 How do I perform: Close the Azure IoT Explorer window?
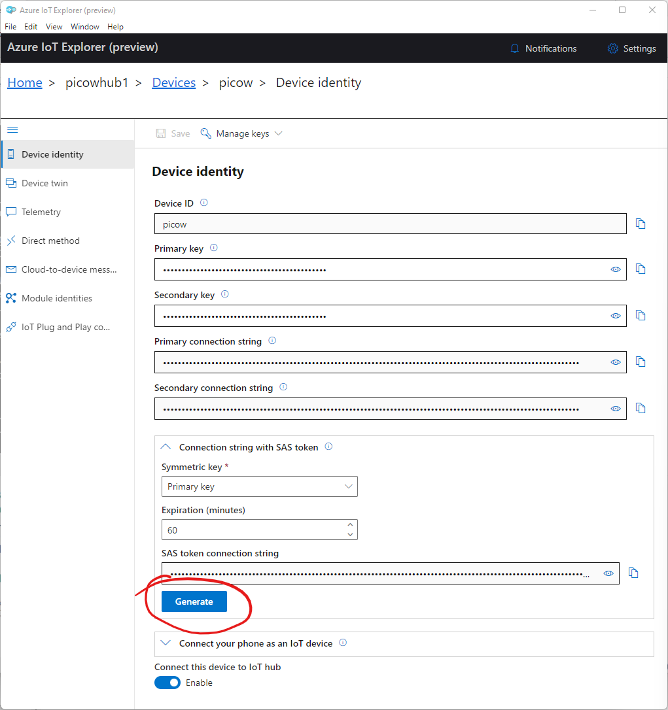652,10
